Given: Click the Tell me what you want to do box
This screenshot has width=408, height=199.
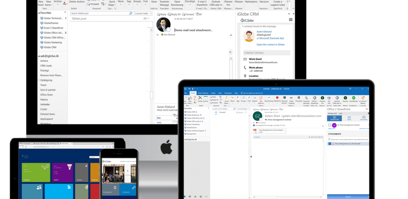Looking at the screenshot, I should coord(252,93).
